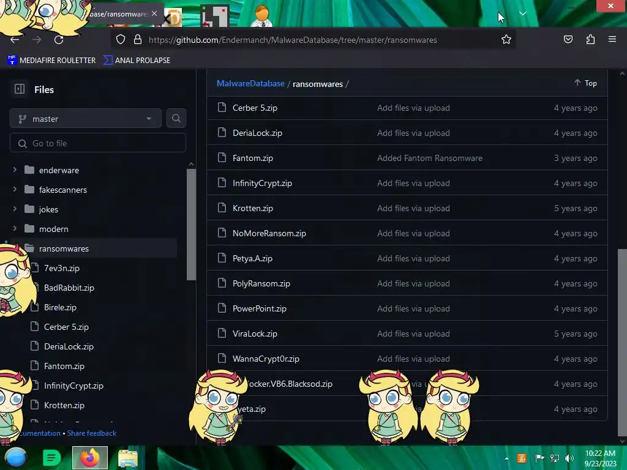Close the ransomwares browser tab
627x470 pixels.
click(154, 13)
